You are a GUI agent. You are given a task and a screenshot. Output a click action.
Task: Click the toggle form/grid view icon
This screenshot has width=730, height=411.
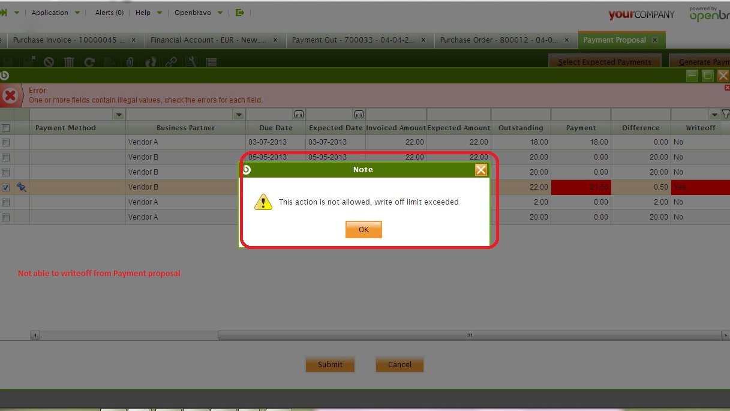tap(211, 62)
